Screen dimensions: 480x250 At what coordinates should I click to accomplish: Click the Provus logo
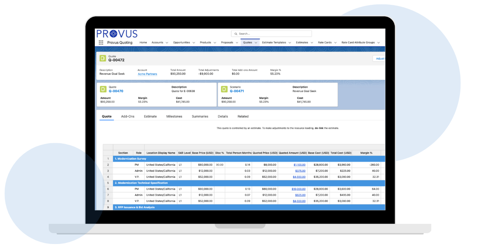click(117, 34)
